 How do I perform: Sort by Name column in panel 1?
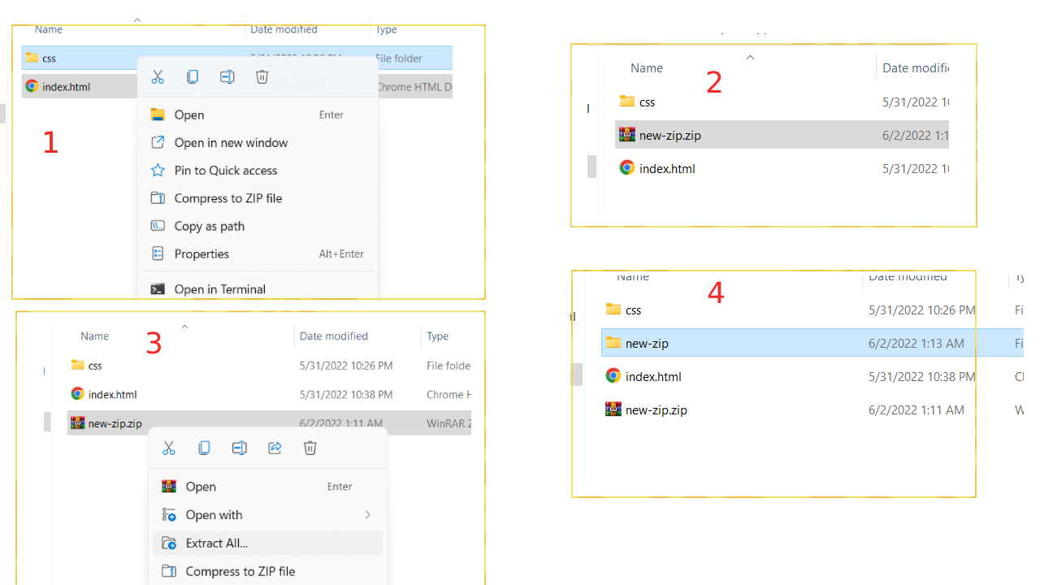pos(49,29)
